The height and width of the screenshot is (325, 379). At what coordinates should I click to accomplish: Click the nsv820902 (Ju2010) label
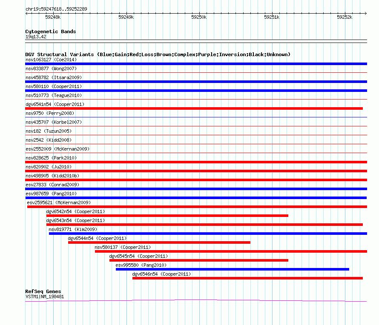click(49, 167)
